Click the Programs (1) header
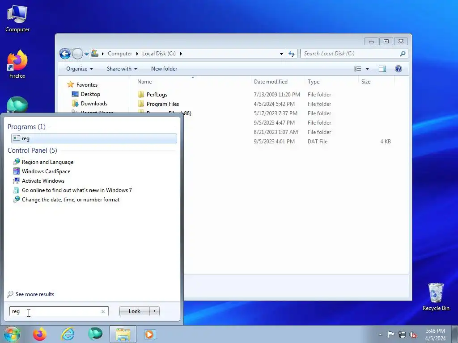Screen dimensions: 458x343 [26, 126]
